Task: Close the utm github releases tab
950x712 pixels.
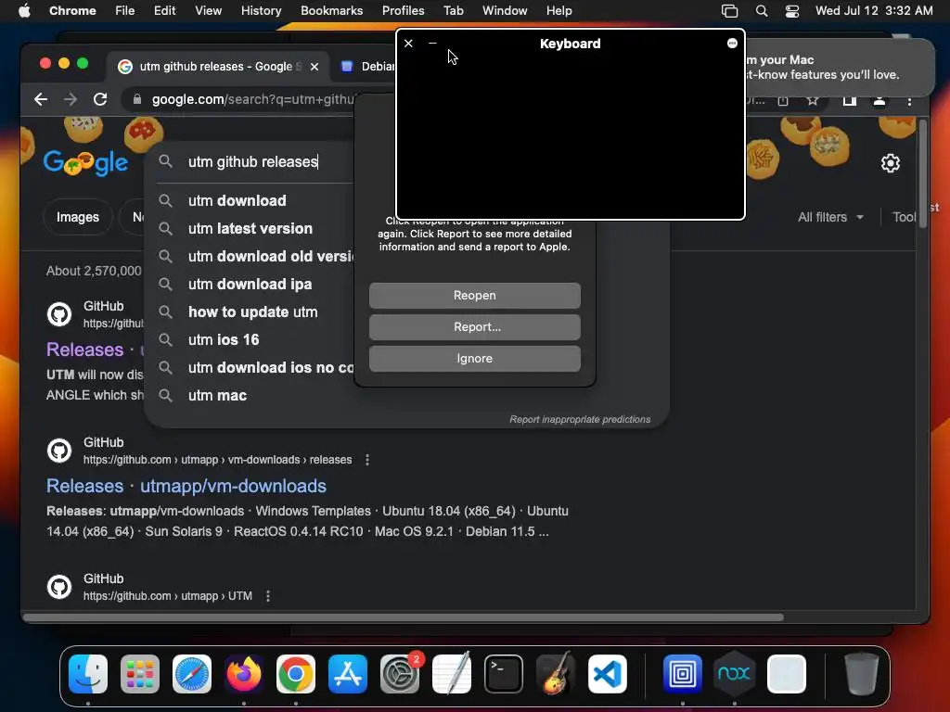Action: pyautogui.click(x=315, y=67)
